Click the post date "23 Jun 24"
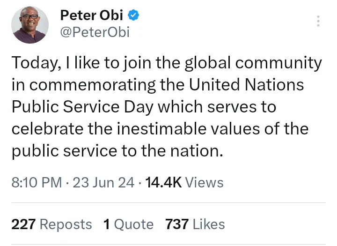Image resolution: width=337 pixels, height=246 pixels. point(103,183)
